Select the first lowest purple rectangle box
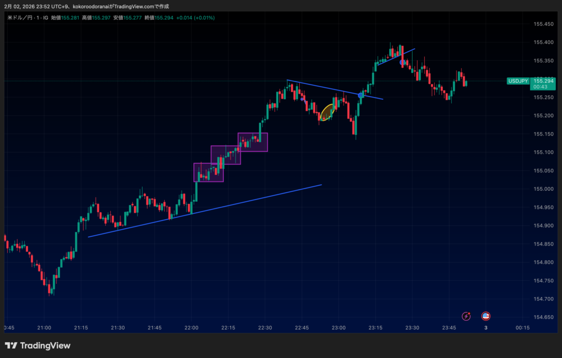562x358 pixels. (x=209, y=172)
